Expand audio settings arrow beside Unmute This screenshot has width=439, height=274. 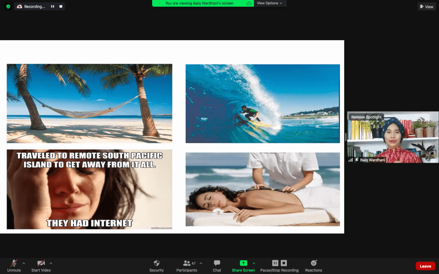(x=24, y=263)
